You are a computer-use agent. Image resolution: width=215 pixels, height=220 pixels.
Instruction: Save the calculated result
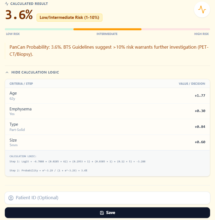107,213
